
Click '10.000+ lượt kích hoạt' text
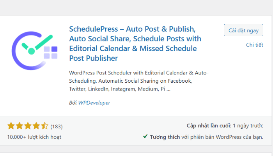(x=34, y=137)
